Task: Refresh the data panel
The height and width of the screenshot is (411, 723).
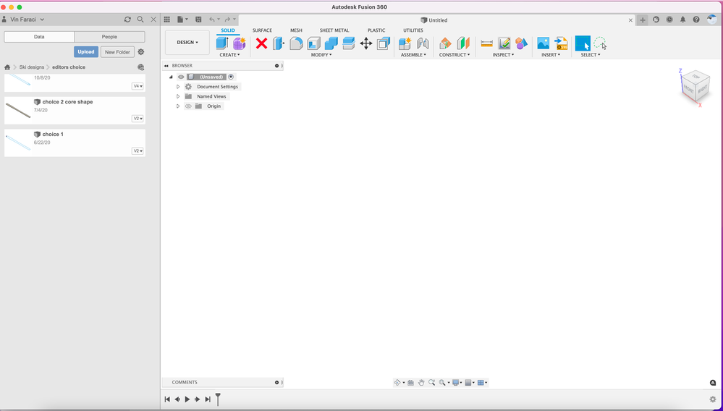Action: click(x=127, y=20)
